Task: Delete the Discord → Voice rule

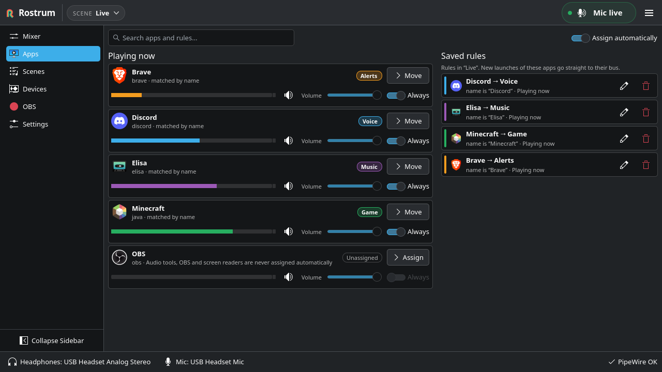Action: pyautogui.click(x=646, y=86)
